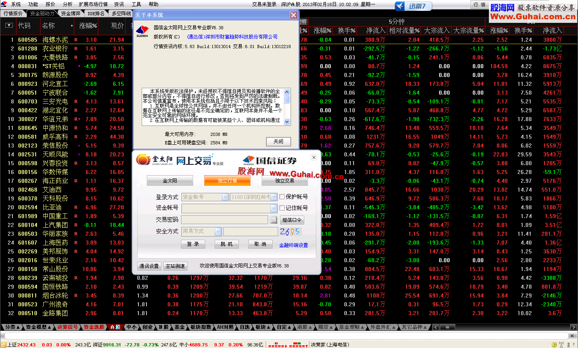
Task: Click the 金太阳 sun logo in login dialog
Action: 143,160
